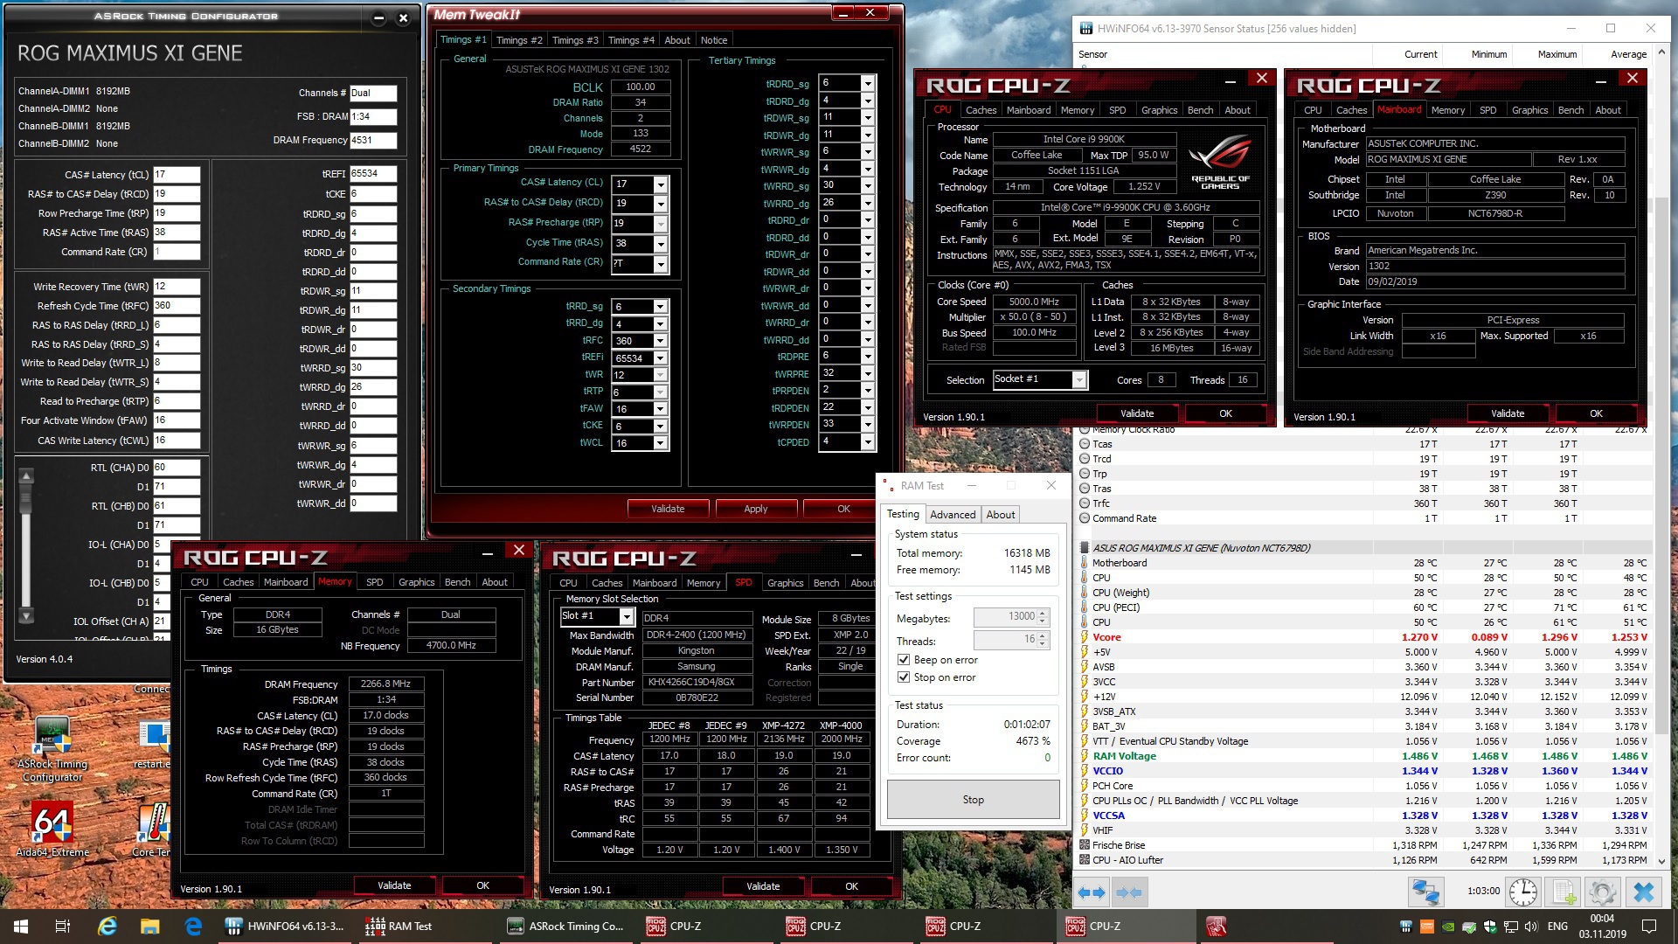The image size is (1678, 944).
Task: Close sensors with blue X icon
Action: pyautogui.click(x=1643, y=892)
